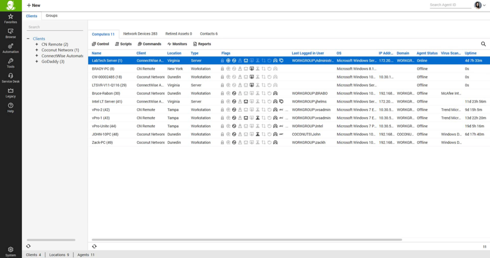
Task: Click the New button
Action: pos(33,5)
